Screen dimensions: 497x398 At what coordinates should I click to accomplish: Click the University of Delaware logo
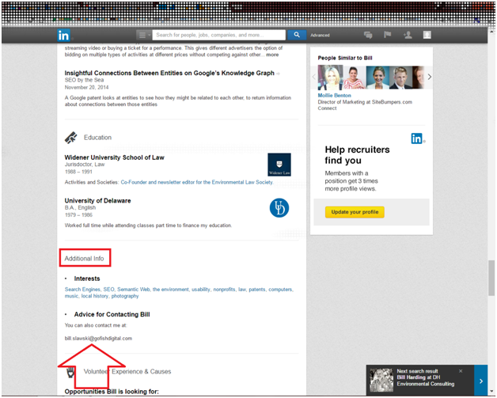(x=279, y=208)
